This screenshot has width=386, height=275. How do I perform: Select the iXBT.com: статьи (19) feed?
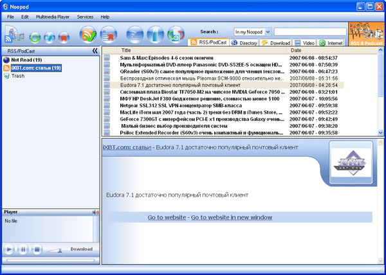pos(36,68)
